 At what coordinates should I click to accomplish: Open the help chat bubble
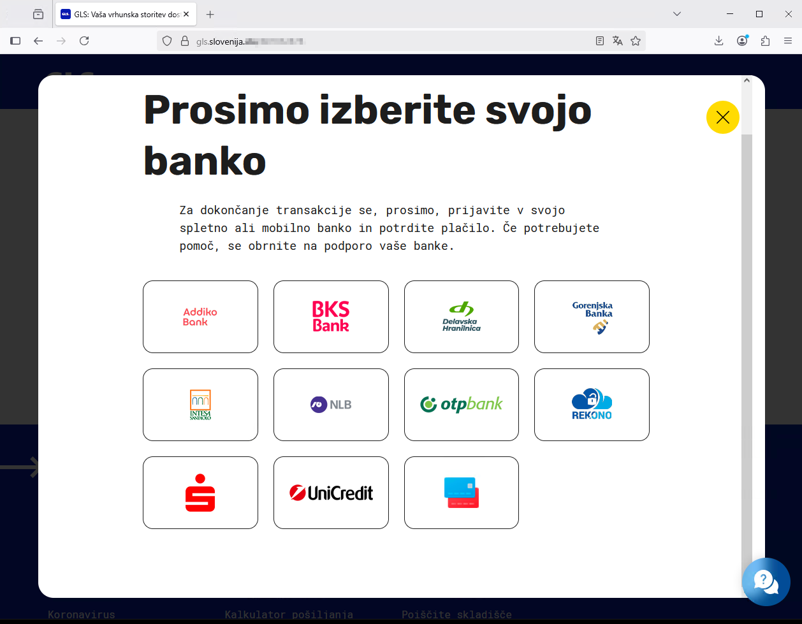[766, 582]
